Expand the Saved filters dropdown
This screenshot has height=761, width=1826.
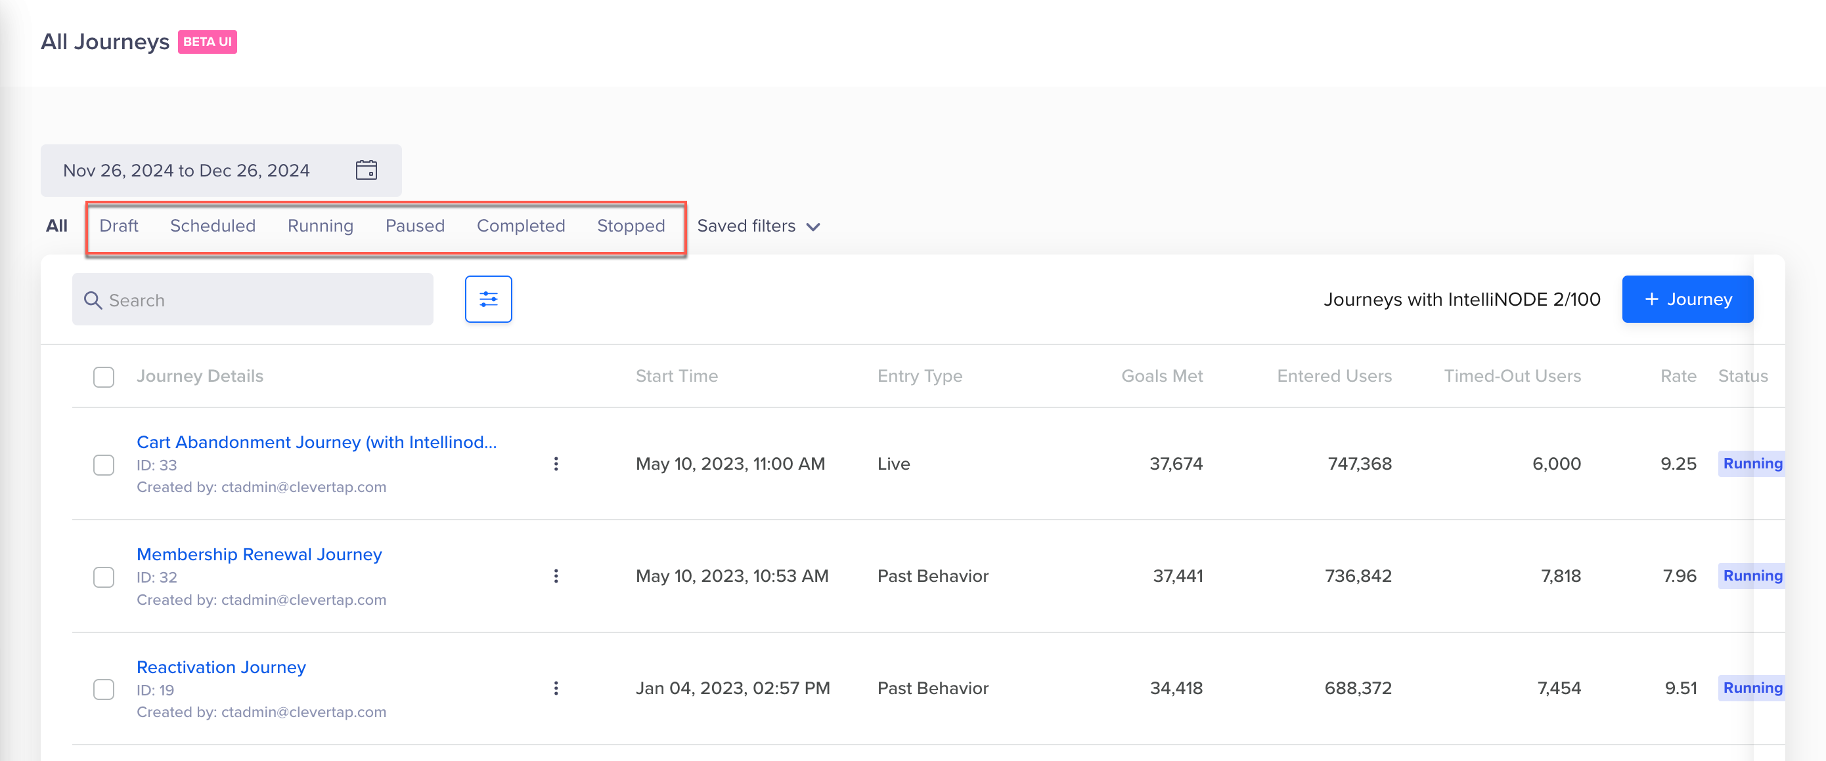[759, 226]
